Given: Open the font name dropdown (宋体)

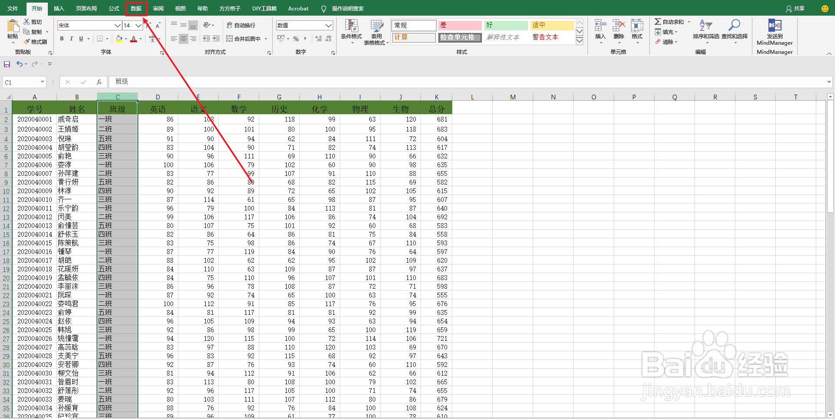Looking at the screenshot, I should (x=117, y=25).
